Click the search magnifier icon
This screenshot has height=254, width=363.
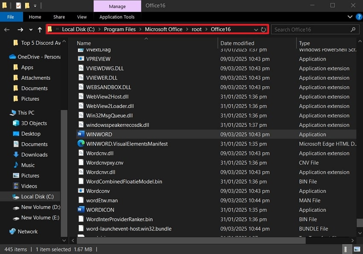[353, 29]
